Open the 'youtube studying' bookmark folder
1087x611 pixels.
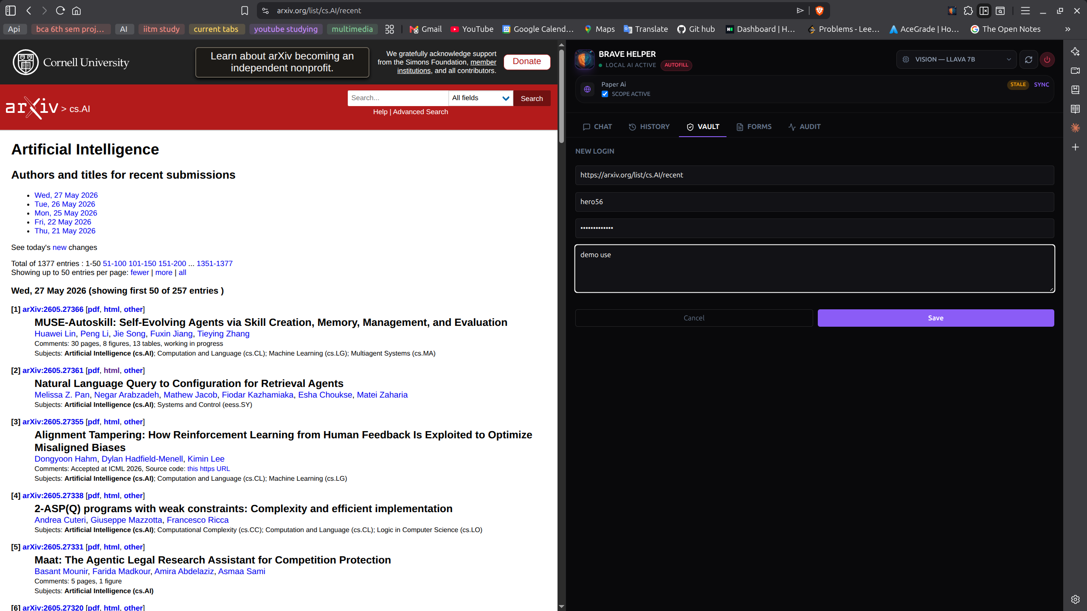286,29
